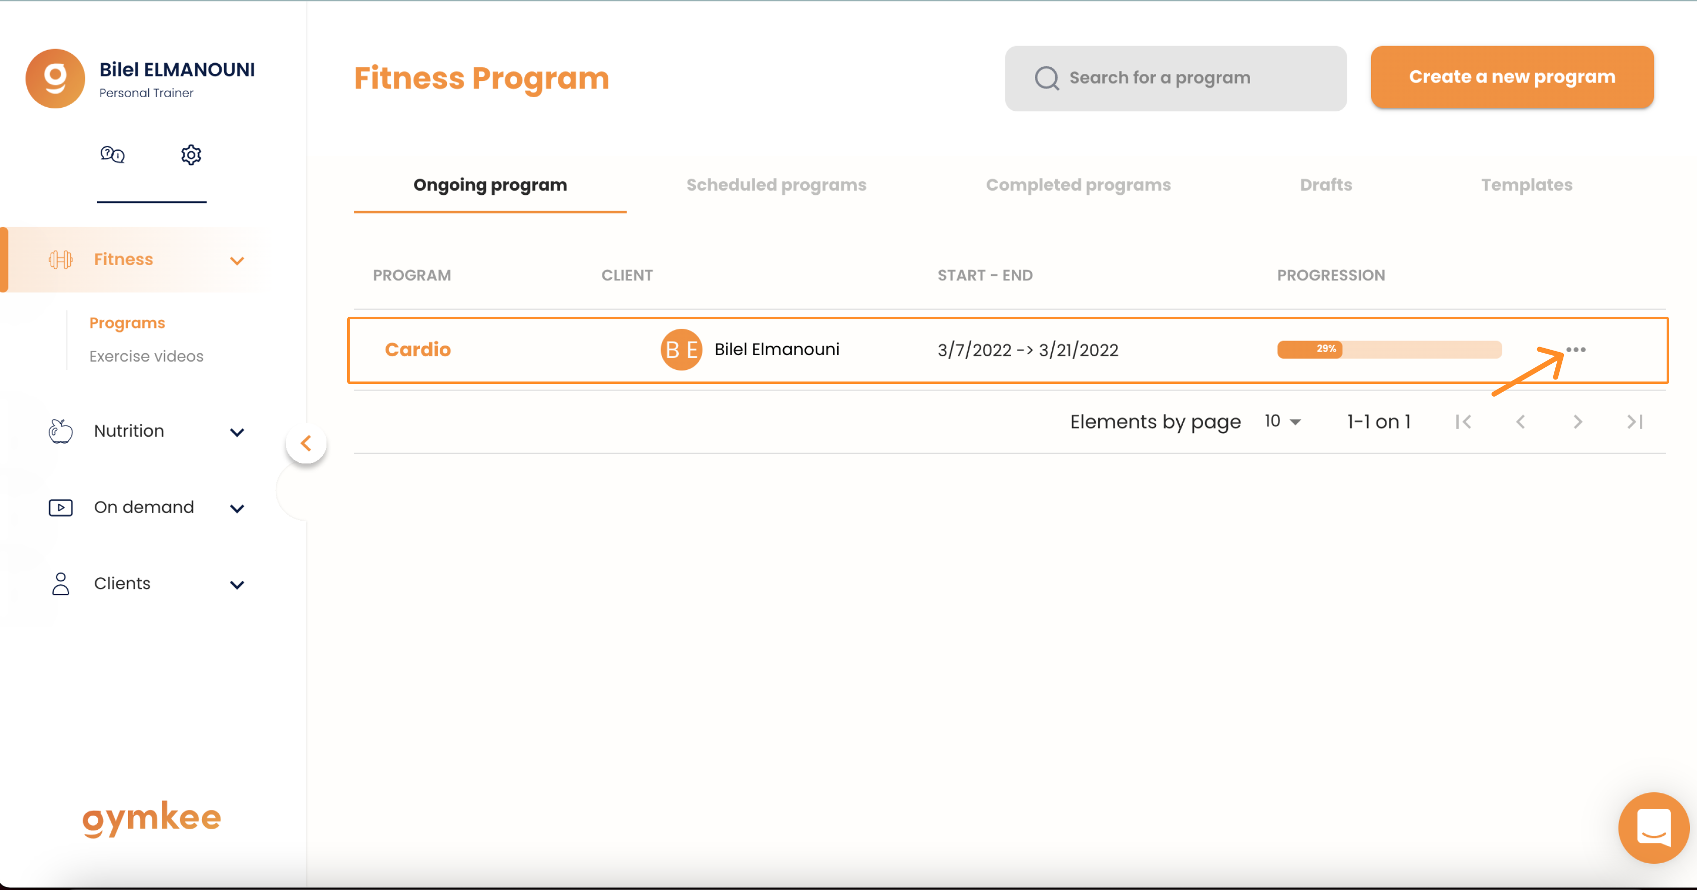Screen dimensions: 1697x890
Task: Go to the last page of results
Action: (1635, 421)
